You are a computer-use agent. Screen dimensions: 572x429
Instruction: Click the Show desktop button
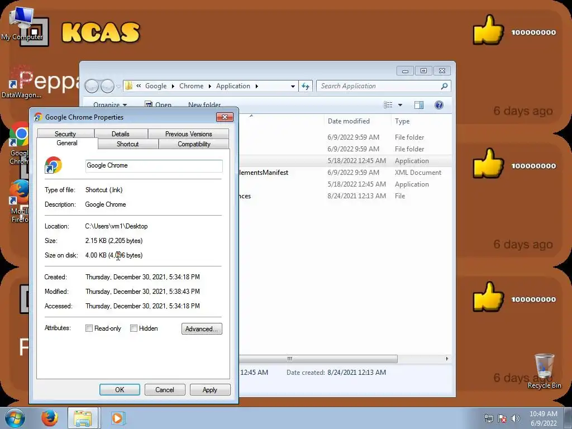pos(569,418)
